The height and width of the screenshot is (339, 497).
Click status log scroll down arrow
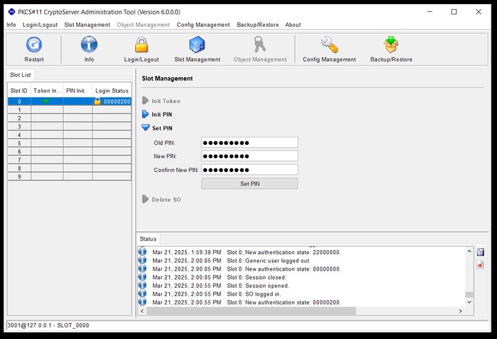pos(469,302)
